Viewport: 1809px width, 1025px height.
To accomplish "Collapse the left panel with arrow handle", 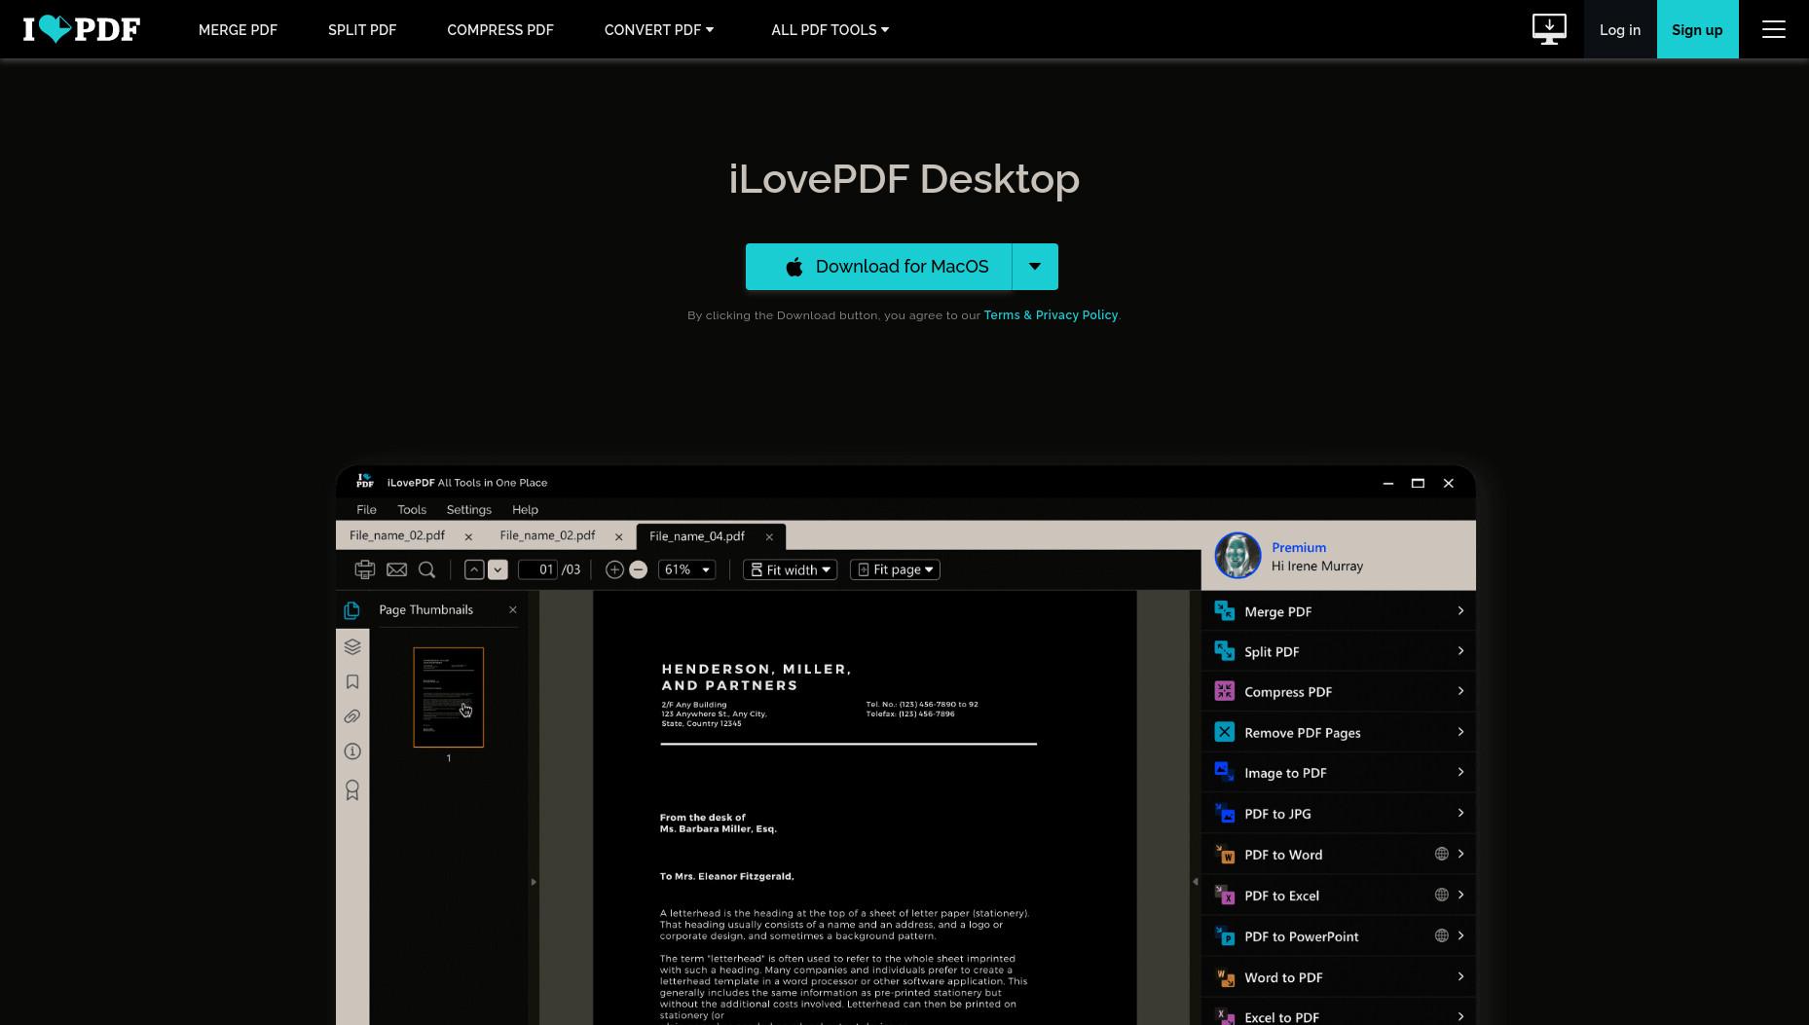I will click(x=534, y=882).
